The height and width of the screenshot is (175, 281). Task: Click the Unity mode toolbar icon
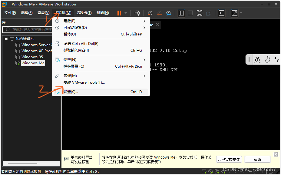[x=209, y=13]
